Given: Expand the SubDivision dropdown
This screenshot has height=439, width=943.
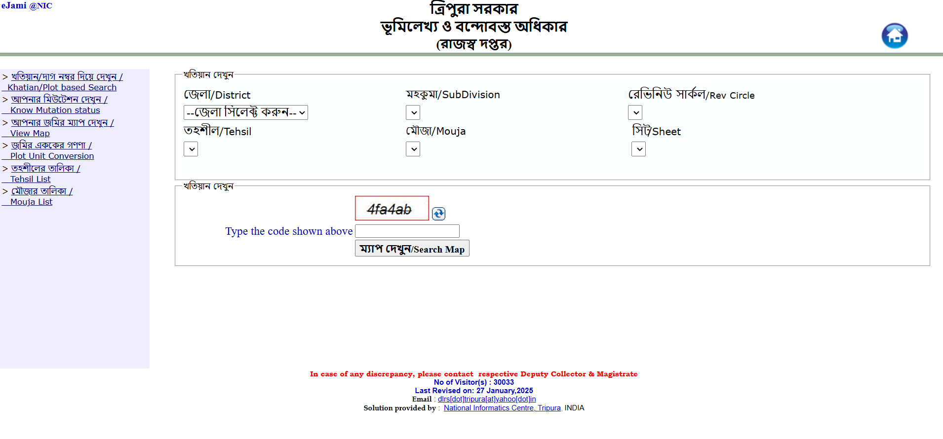Looking at the screenshot, I should click(x=413, y=112).
